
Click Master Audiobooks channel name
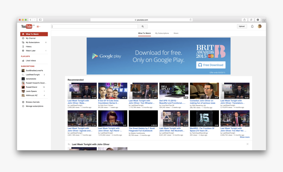pos(138,133)
